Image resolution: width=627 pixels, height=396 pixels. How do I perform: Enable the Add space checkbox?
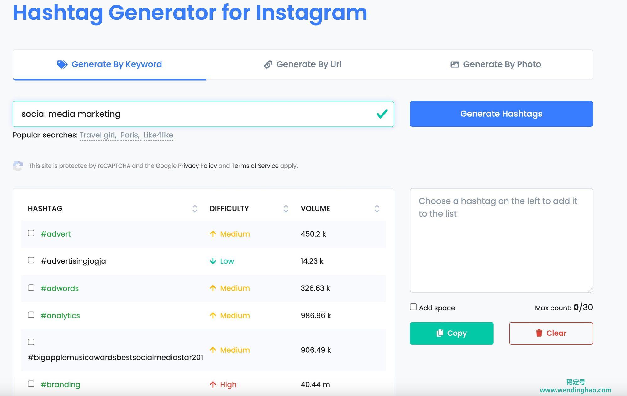(412, 307)
